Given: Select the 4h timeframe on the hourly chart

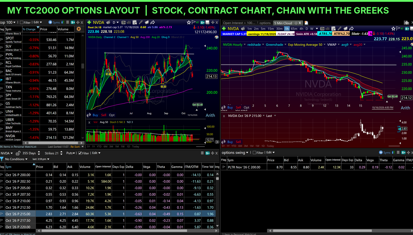Looking at the screenshot, I should coord(301,29).
